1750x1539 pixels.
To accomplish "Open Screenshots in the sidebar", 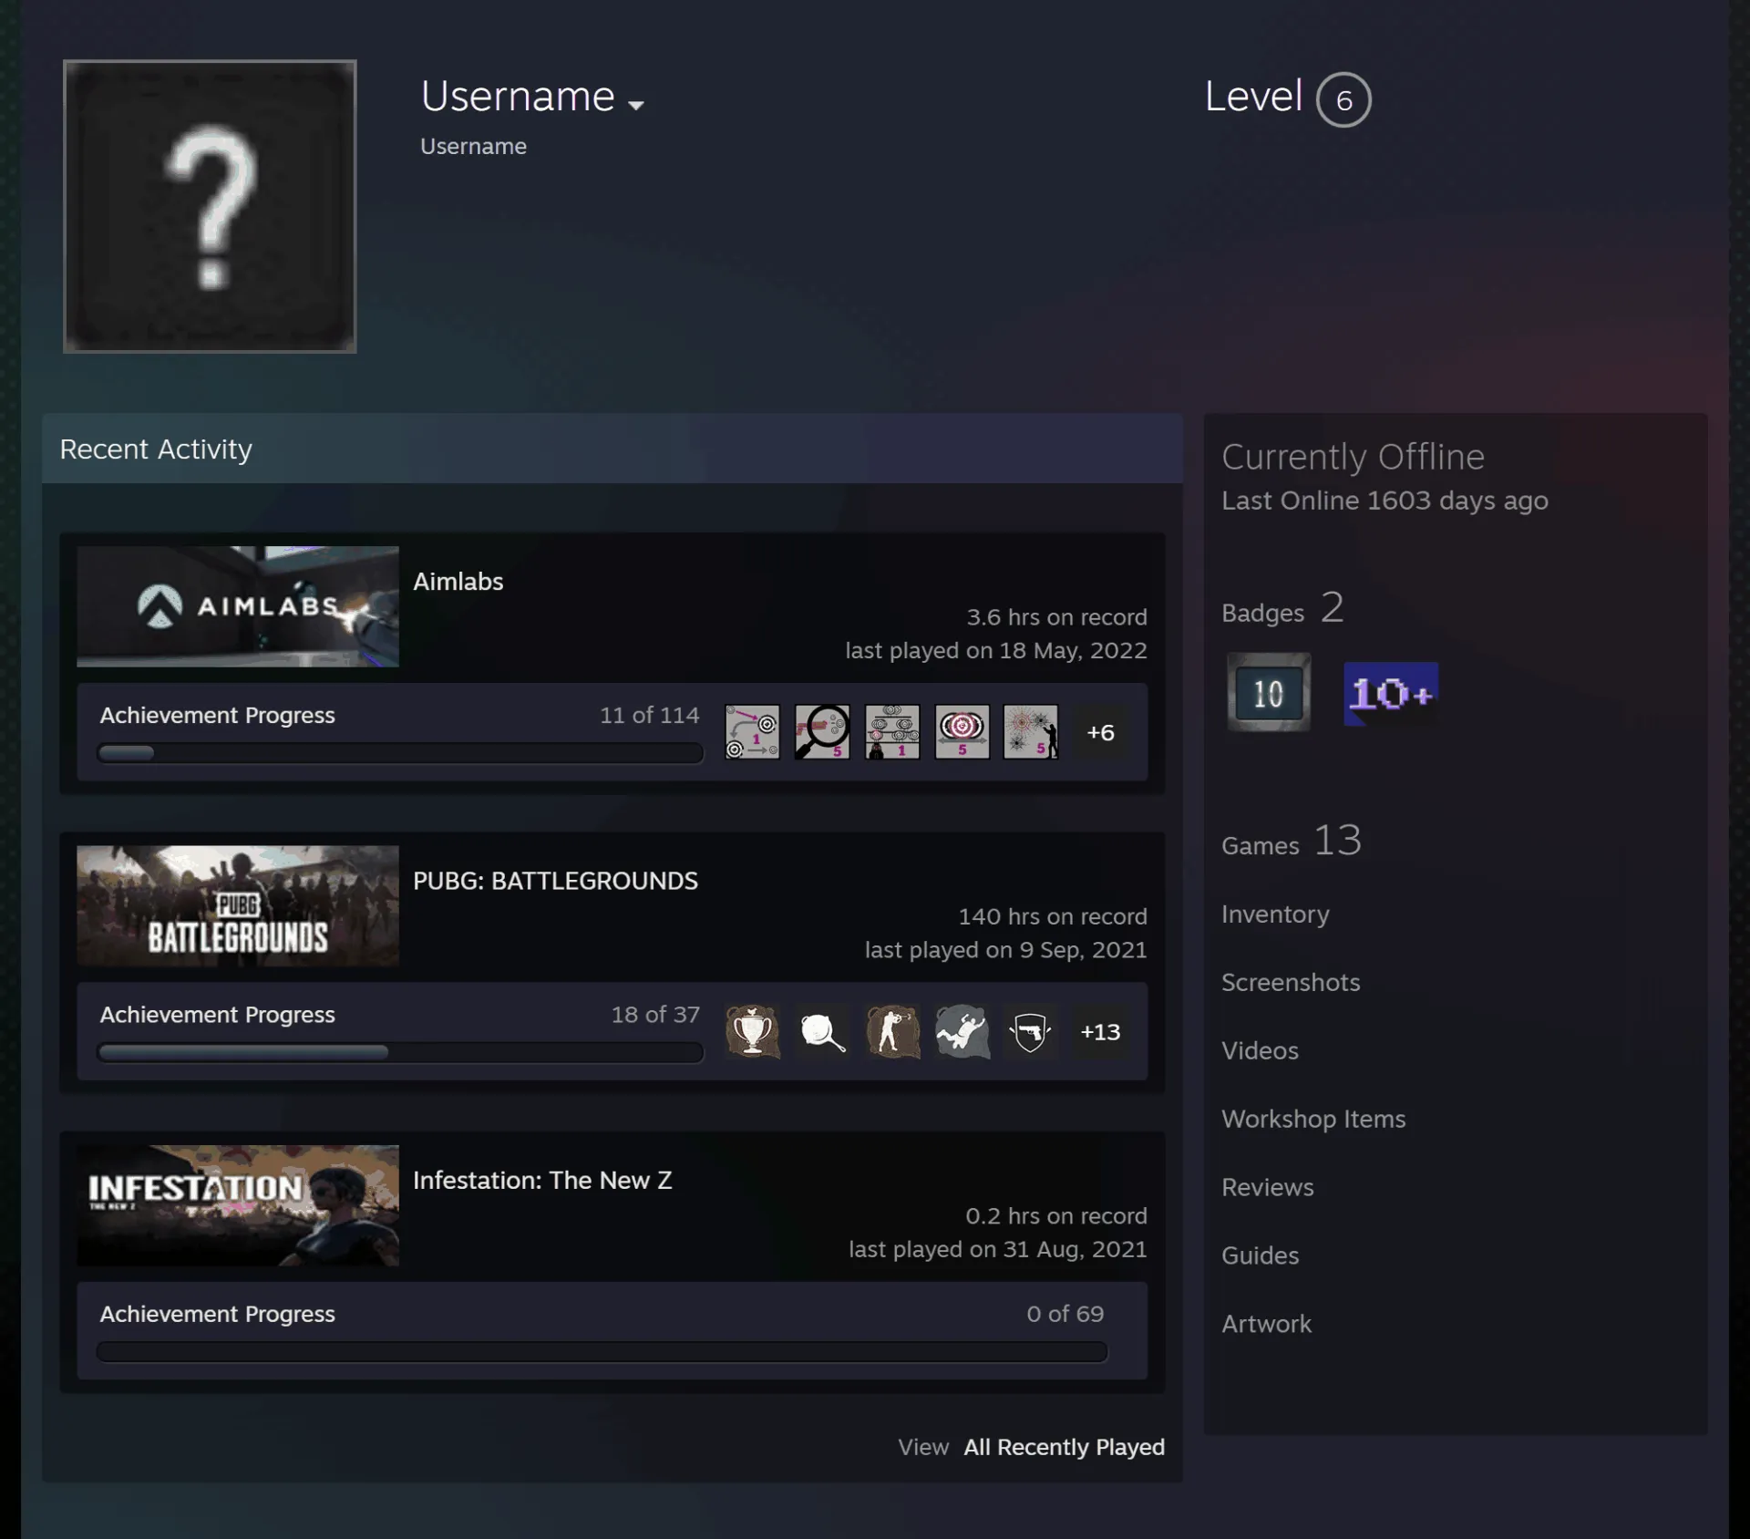I will tap(1291, 982).
